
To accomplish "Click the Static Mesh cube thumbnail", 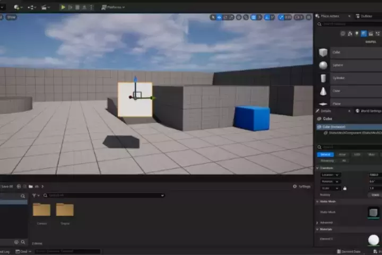I will tap(374, 212).
